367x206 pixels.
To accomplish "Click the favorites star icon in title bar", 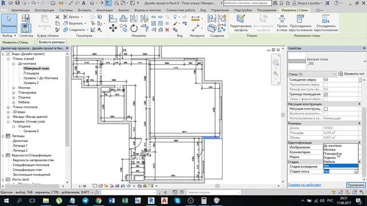I will 288,3.
